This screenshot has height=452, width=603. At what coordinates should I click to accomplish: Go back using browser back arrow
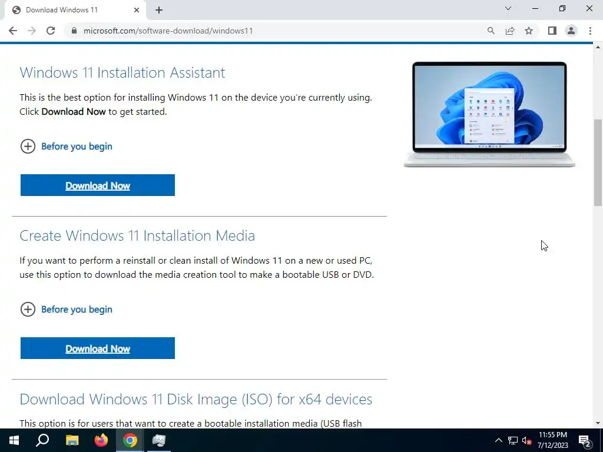13,31
